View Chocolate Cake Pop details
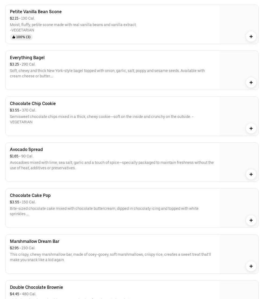Screen dimensions: 264x299 [x=30, y=195]
